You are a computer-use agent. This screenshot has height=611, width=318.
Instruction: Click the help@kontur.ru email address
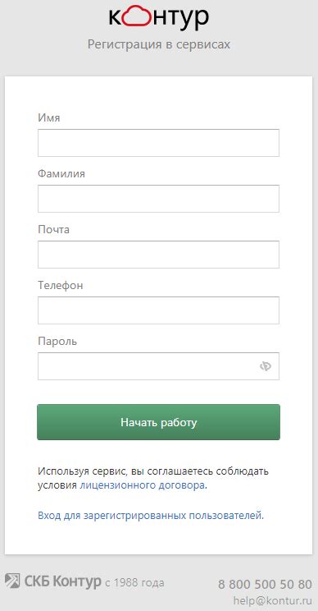(x=273, y=600)
